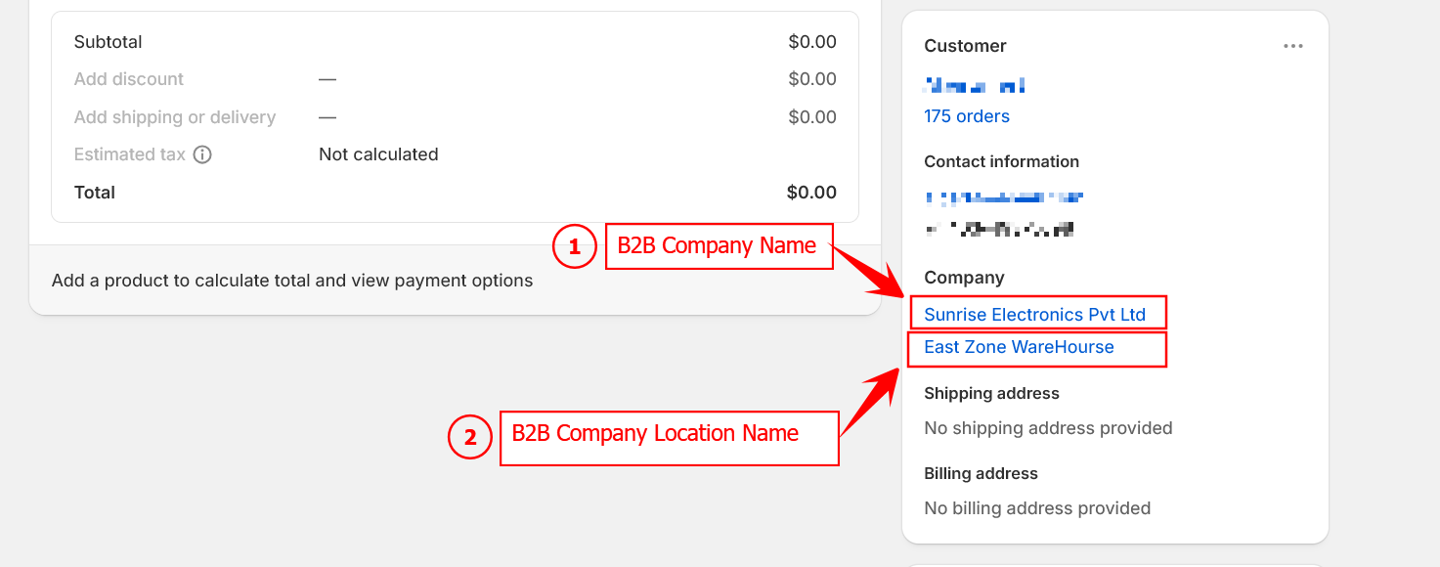This screenshot has width=1440, height=567.
Task: Open the Customer card three-dot menu
Action: pos(1293,46)
